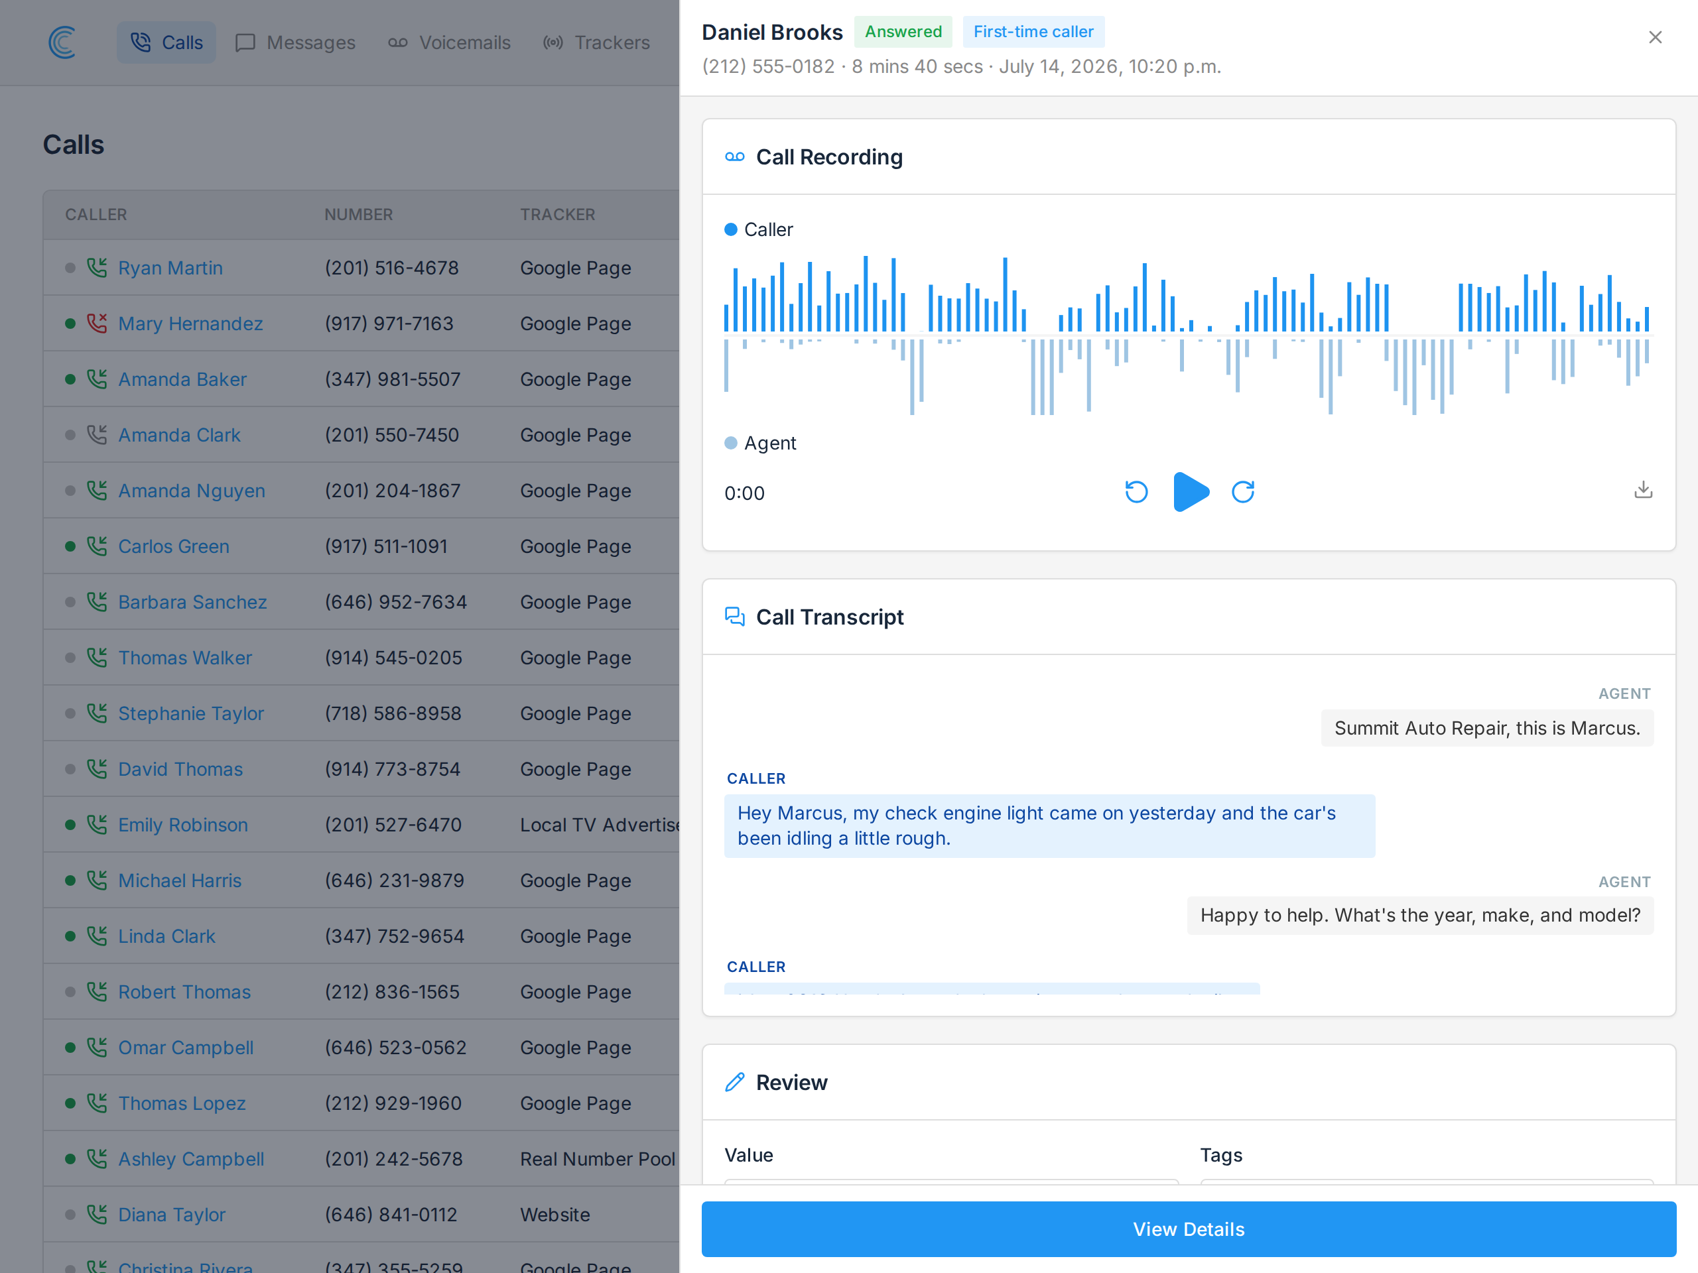Image resolution: width=1698 pixels, height=1273 pixels.
Task: View Michael Harris call entry
Action: click(x=180, y=880)
